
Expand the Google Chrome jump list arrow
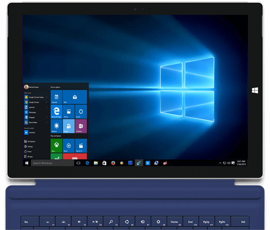click(47, 102)
